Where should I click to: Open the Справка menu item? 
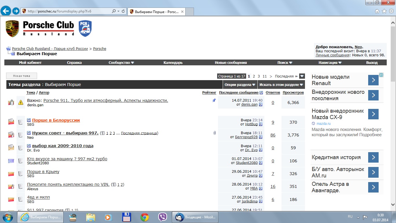74,63
